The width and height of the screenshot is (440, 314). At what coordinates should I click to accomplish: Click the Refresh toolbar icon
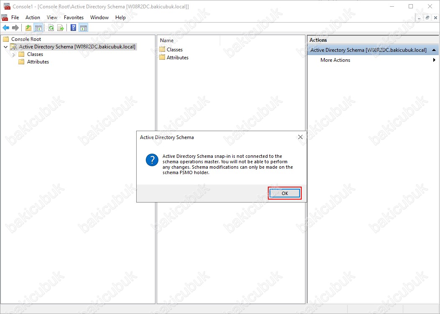(51, 28)
